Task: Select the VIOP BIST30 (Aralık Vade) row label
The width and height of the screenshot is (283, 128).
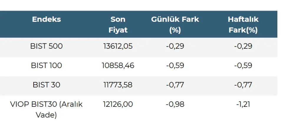Action: (46, 109)
